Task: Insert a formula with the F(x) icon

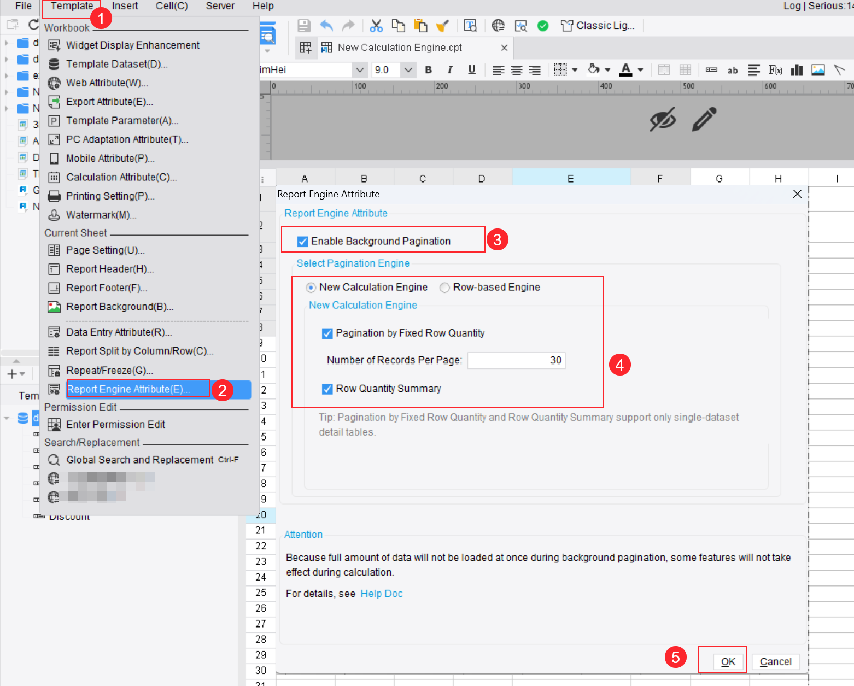Action: pyautogui.click(x=775, y=70)
